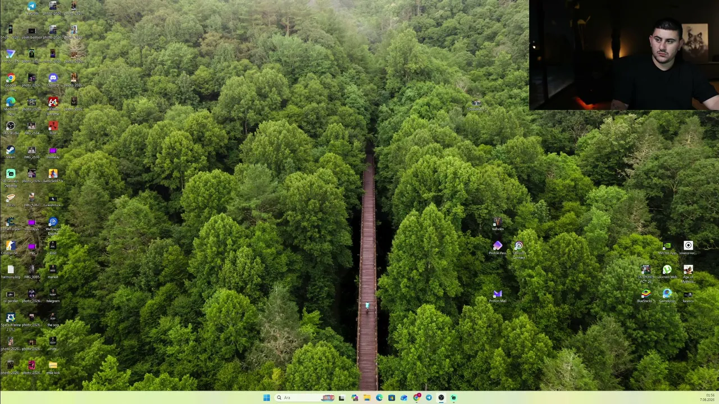
Task: Select the Streamlabs Desktop icon
Action: tap(11, 177)
